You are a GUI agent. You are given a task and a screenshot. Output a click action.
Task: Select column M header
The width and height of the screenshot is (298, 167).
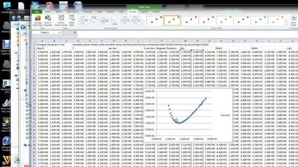coord(185,41)
